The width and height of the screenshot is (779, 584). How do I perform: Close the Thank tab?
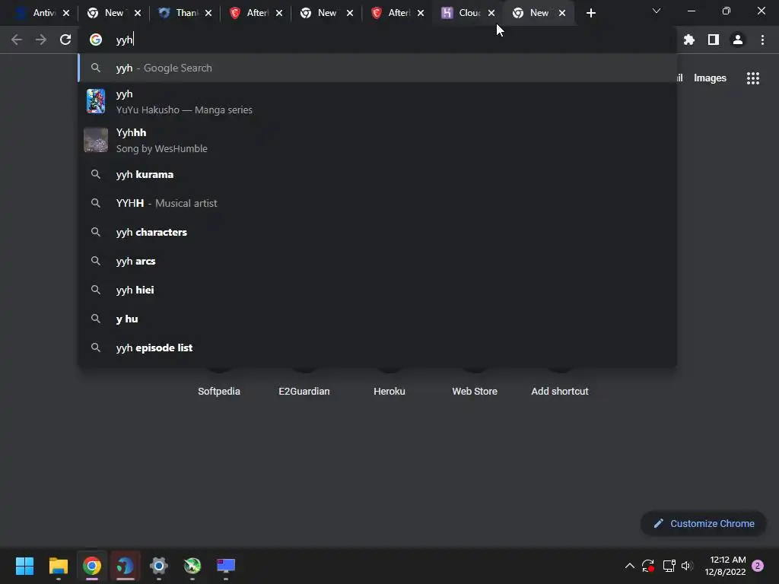(x=208, y=13)
